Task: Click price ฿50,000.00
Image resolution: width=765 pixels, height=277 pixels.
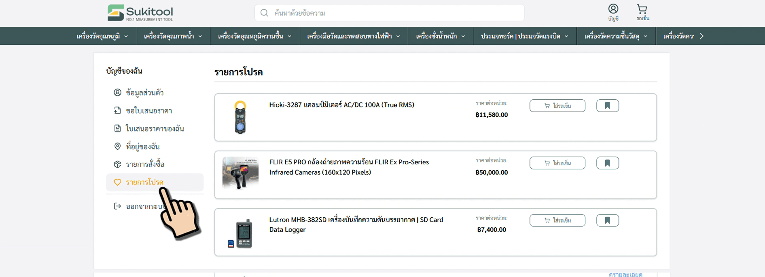Action: pyautogui.click(x=492, y=172)
